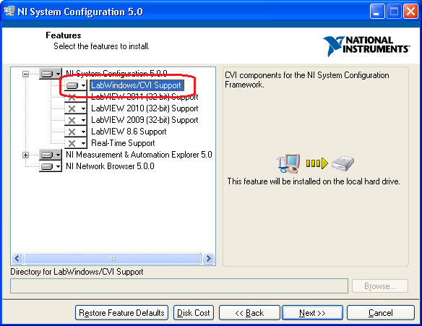Click the installer icon in the title bar
Image resolution: width=422 pixels, height=326 pixels.
(9, 12)
